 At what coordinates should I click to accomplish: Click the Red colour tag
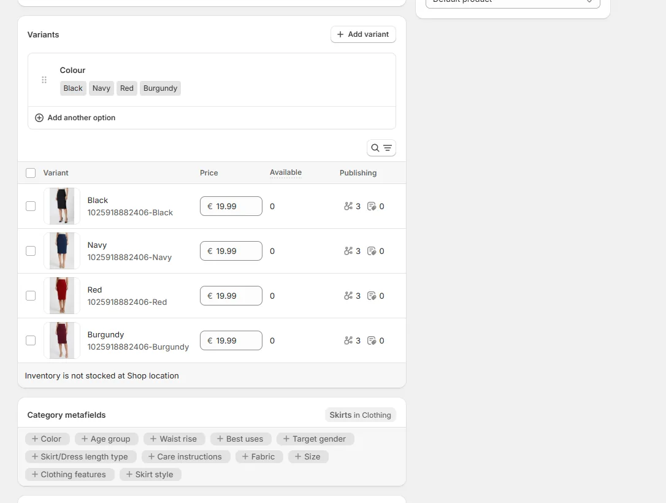[126, 88]
